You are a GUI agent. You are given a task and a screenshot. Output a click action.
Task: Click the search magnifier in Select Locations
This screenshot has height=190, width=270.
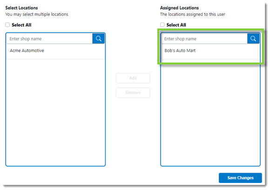[98, 39]
